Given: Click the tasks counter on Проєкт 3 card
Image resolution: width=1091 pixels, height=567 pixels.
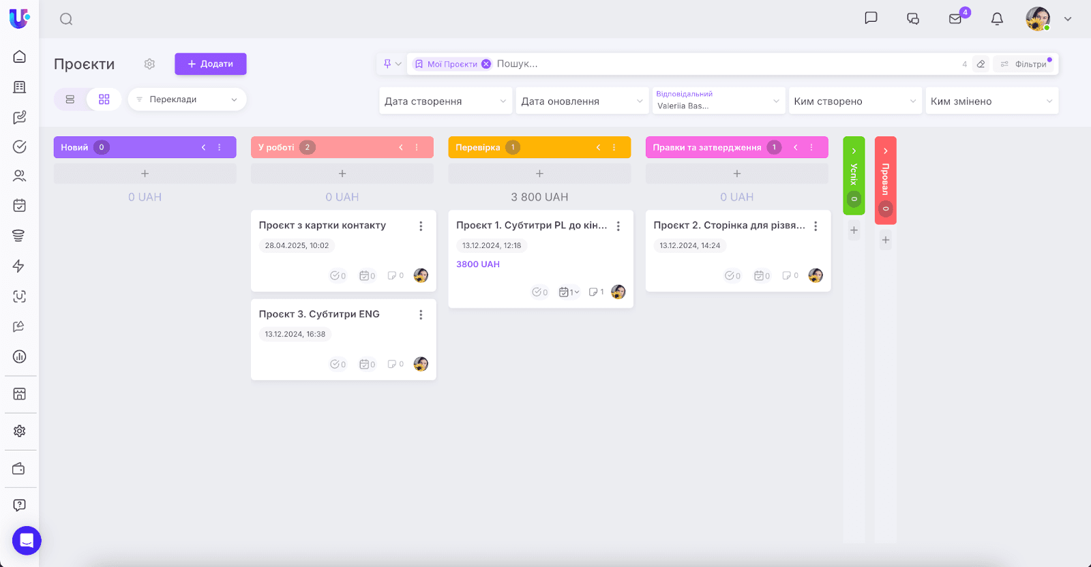Looking at the screenshot, I should [338, 365].
